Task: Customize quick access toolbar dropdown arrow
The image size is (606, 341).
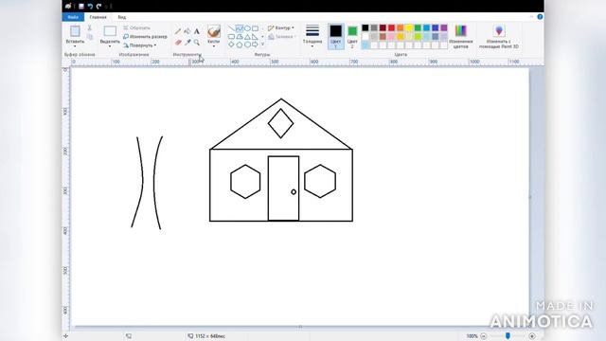Action: (x=107, y=7)
